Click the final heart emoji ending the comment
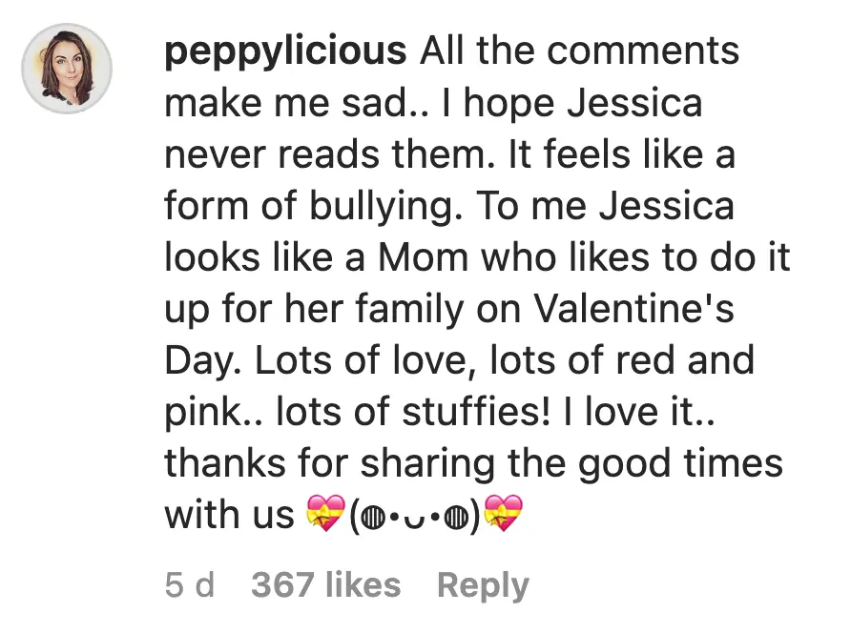The image size is (851, 633). (x=504, y=518)
